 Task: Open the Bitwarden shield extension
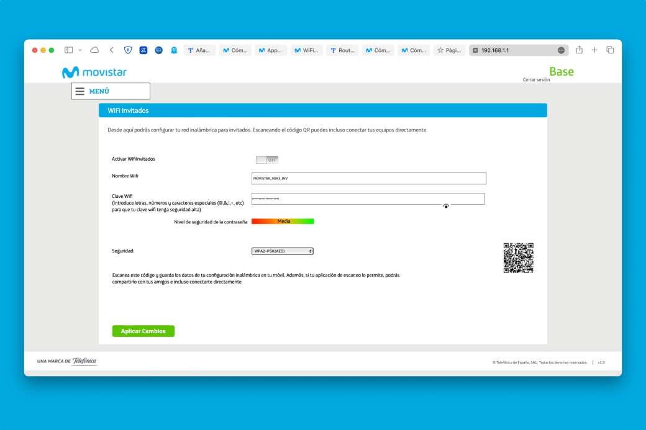click(128, 50)
